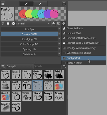Select the Marker Line brush preset
The image size is (107, 115).
tap(38, 74)
